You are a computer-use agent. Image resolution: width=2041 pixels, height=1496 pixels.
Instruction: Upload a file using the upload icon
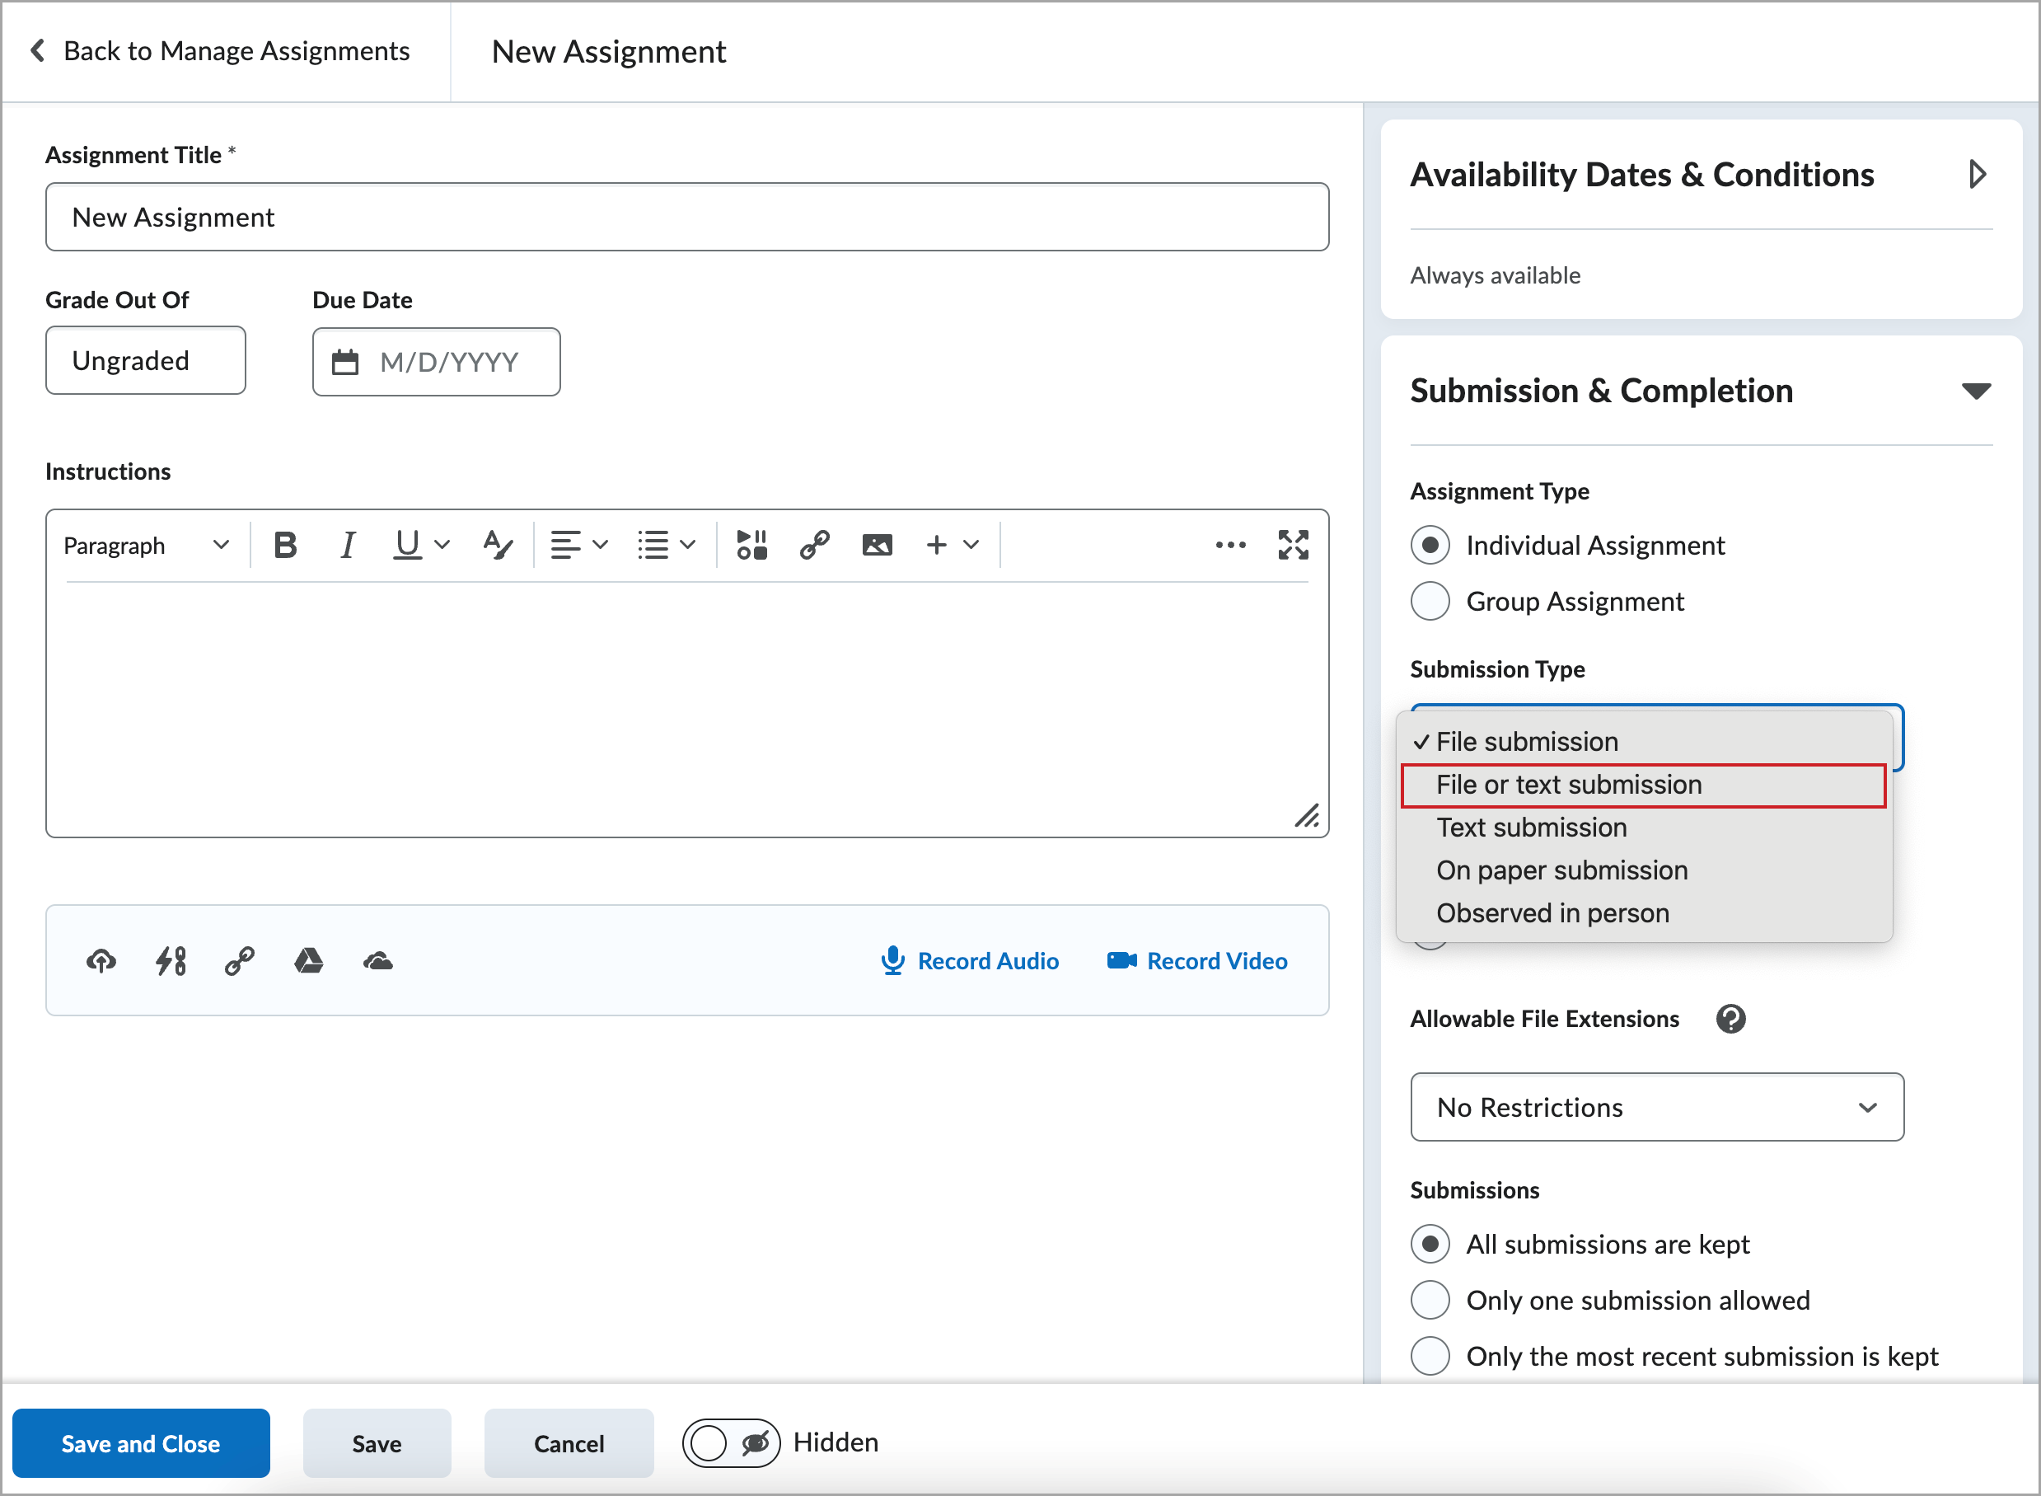pyautogui.click(x=101, y=961)
